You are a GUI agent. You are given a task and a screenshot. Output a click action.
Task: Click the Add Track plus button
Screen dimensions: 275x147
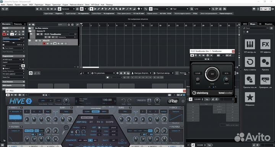pos(30,25)
